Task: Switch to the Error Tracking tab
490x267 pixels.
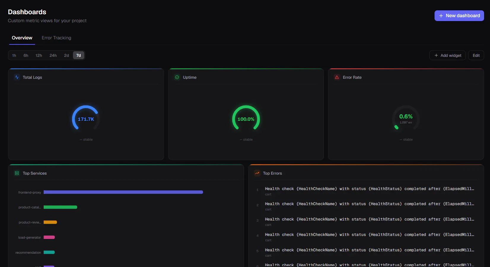Action: [56, 38]
